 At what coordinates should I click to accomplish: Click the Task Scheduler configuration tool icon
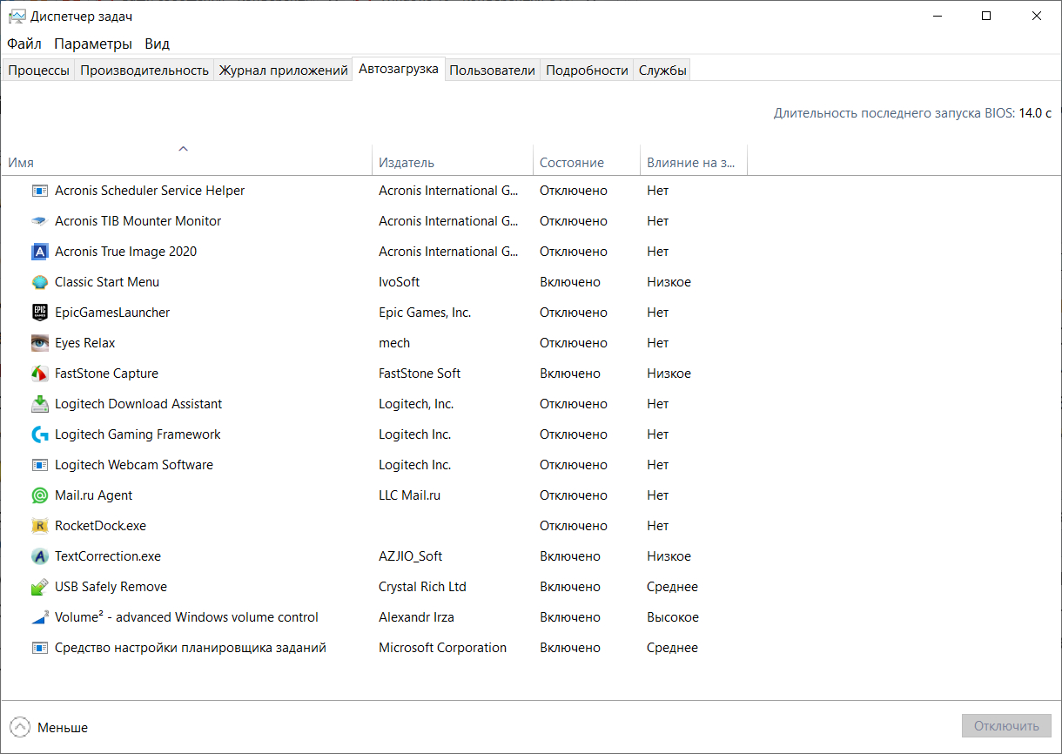[39, 648]
